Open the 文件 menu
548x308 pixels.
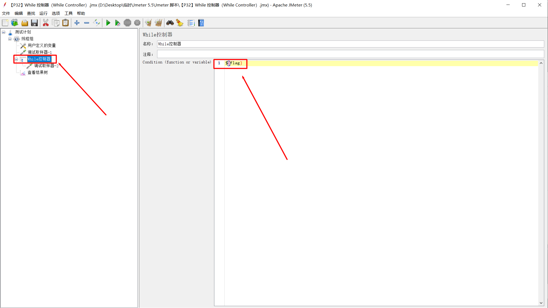(6, 13)
